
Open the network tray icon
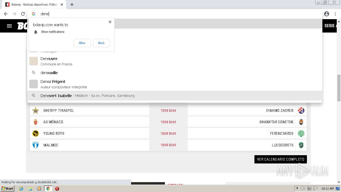(x=309, y=189)
